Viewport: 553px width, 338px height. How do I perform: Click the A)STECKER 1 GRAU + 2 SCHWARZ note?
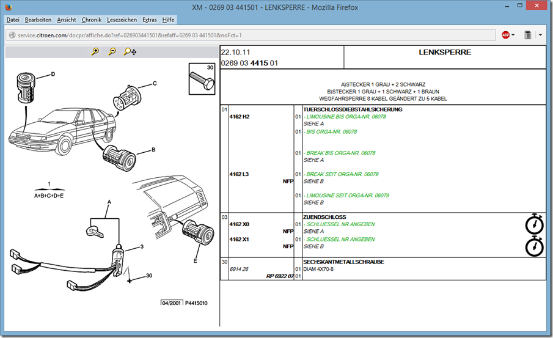(383, 84)
